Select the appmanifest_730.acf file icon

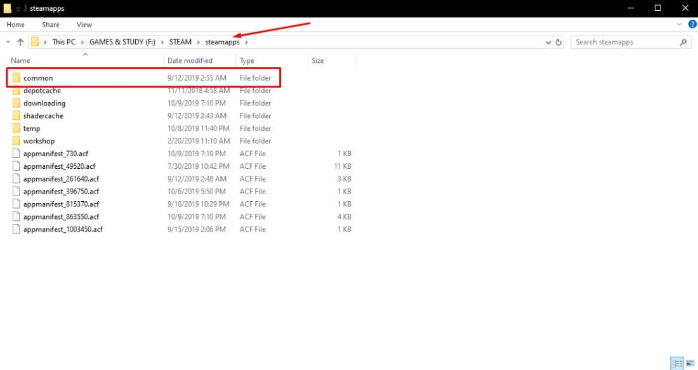point(16,154)
